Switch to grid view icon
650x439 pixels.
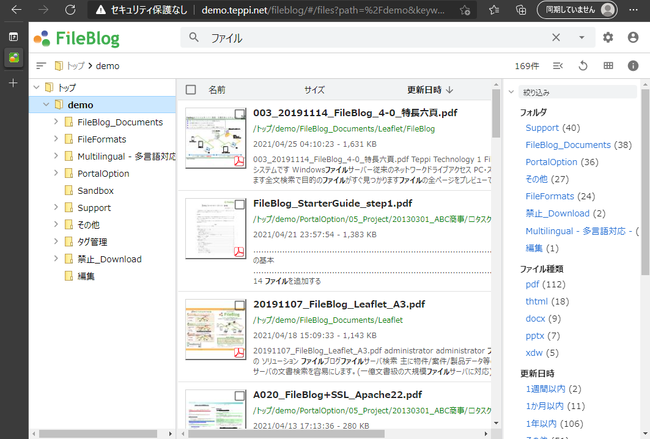point(608,65)
